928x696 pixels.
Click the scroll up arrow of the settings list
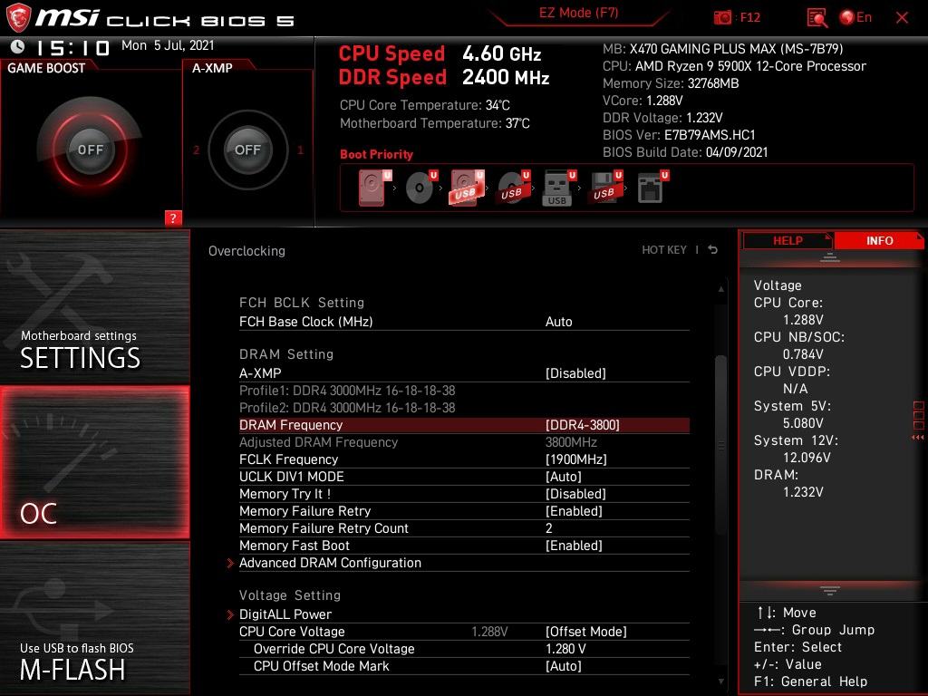[720, 289]
